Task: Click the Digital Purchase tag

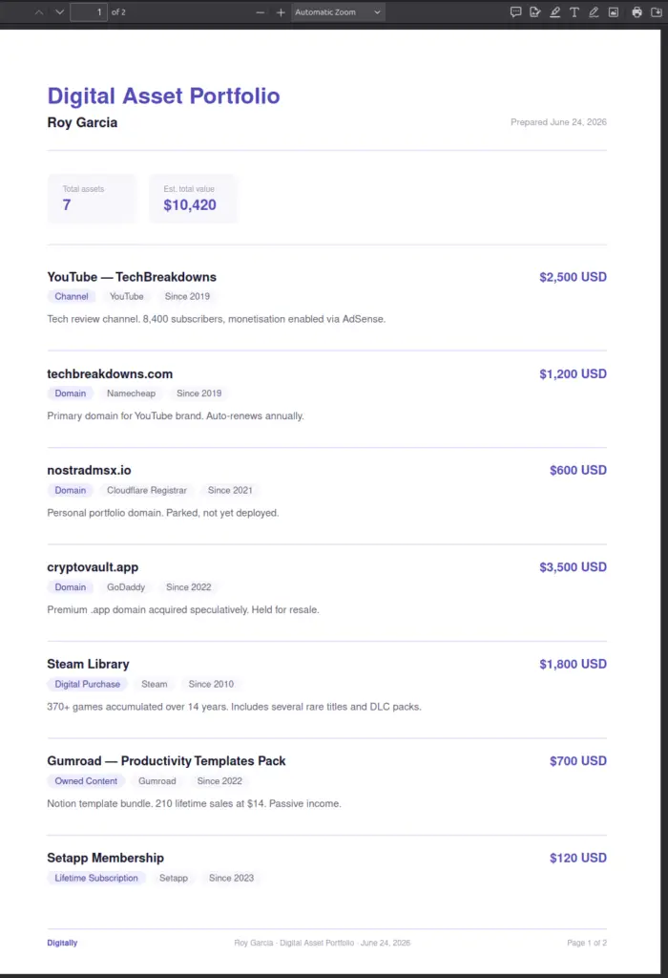Action: tap(87, 684)
